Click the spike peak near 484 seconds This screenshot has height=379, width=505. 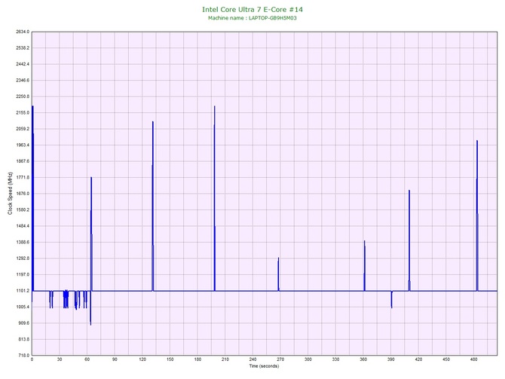(477, 141)
